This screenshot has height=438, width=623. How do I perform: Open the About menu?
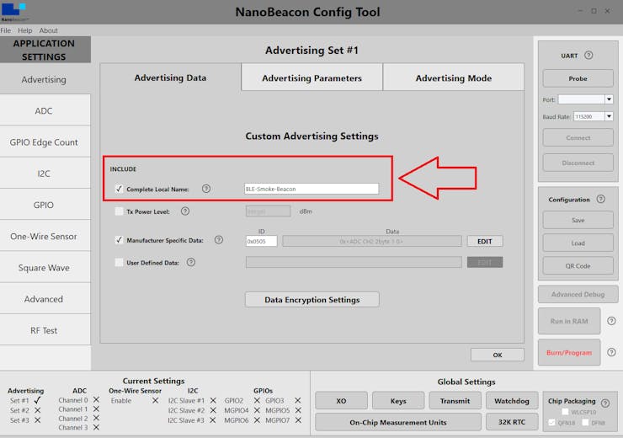pos(49,30)
